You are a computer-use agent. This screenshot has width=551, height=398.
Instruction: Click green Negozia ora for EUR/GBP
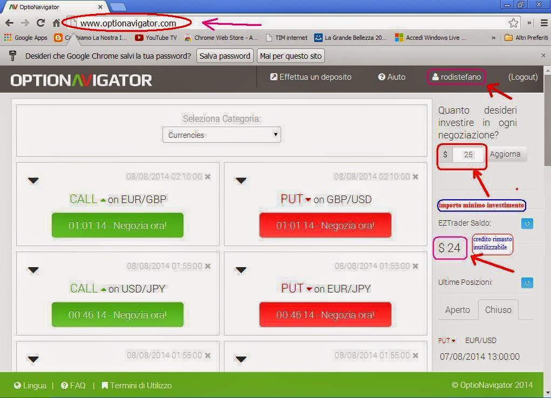pyautogui.click(x=117, y=225)
